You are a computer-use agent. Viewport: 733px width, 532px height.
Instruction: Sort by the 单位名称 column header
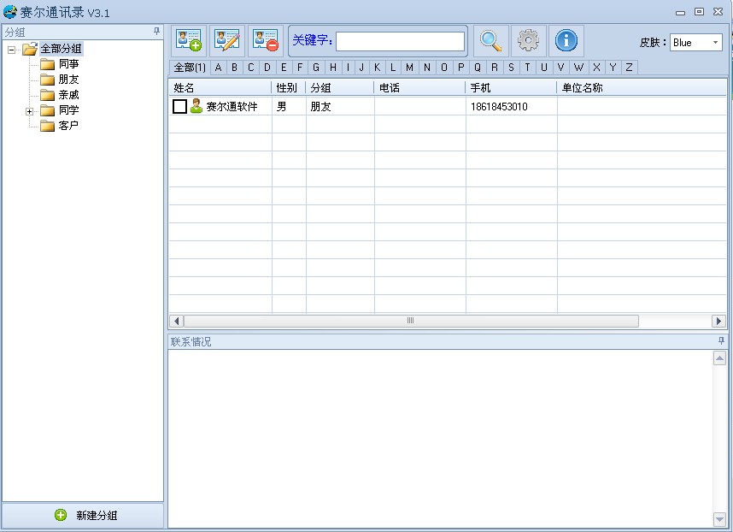[642, 87]
